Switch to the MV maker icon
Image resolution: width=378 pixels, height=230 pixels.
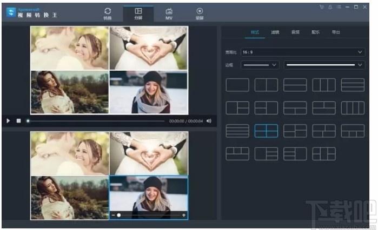tap(169, 13)
